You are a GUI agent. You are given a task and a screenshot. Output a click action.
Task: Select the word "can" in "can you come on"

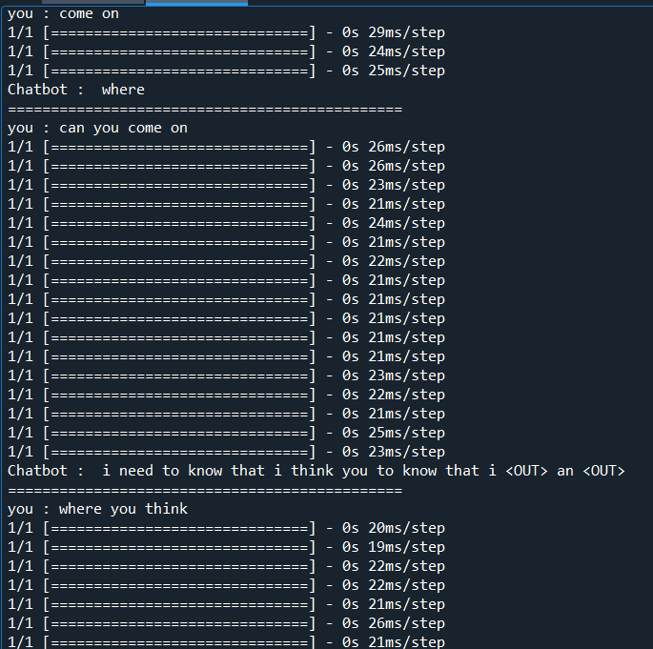tap(71, 128)
